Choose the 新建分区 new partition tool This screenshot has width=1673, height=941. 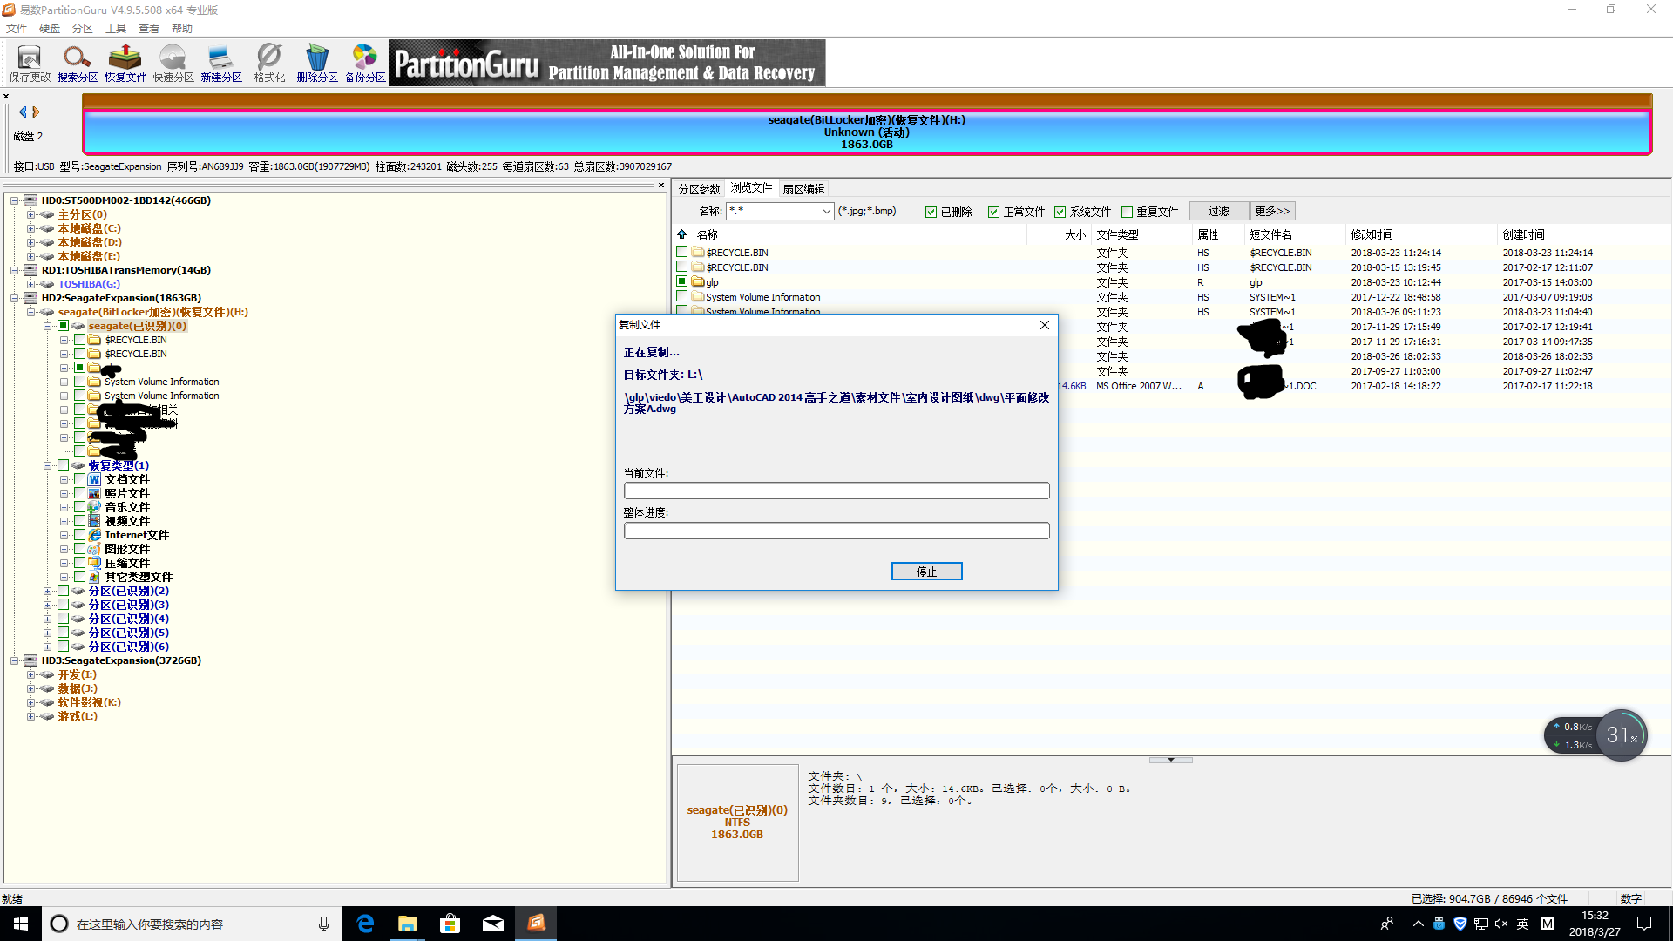point(221,63)
